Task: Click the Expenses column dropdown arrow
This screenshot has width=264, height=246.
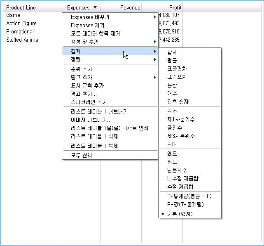Action: 95,7
